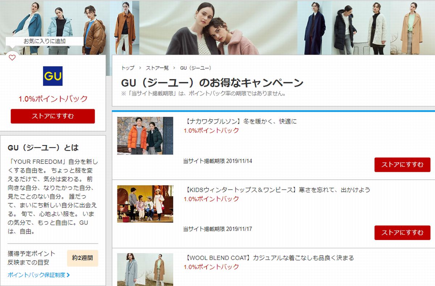Click the top banner image of two women
This screenshot has height=286, width=435.
[x=218, y=28]
